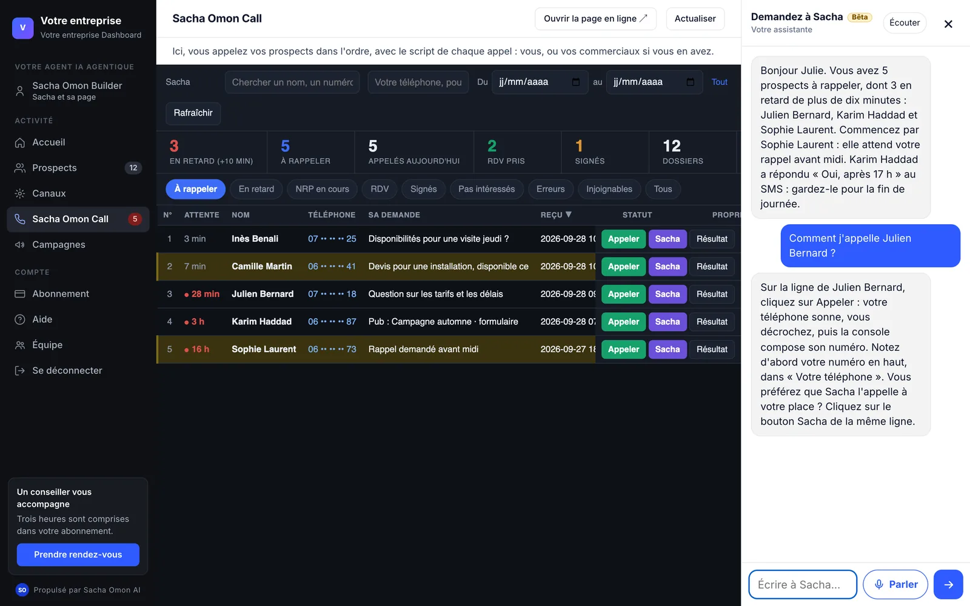Click the Campagnes megaphone icon
This screenshot has width=970, height=606.
point(20,245)
